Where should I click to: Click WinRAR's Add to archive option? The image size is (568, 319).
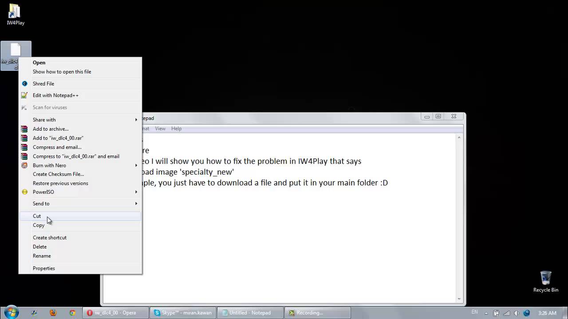coord(51,129)
